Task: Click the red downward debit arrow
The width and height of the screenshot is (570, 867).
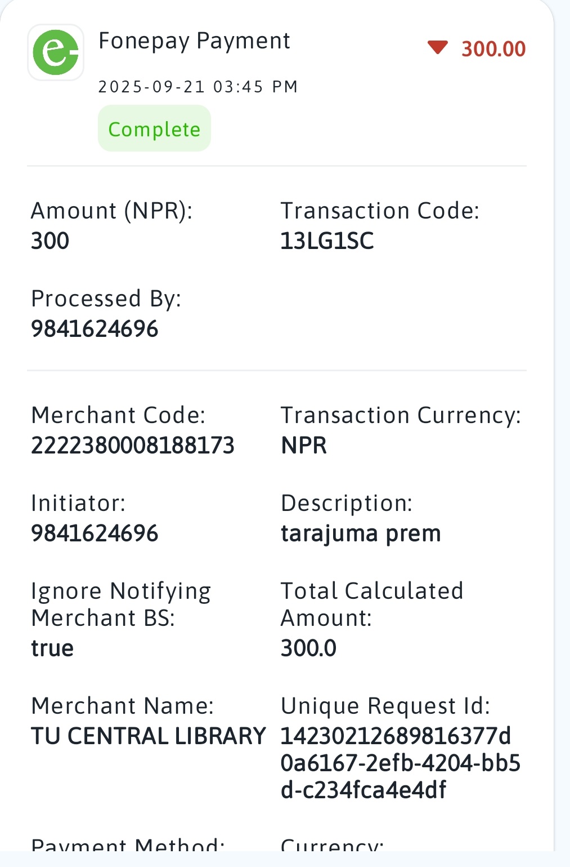Action: pos(437,48)
